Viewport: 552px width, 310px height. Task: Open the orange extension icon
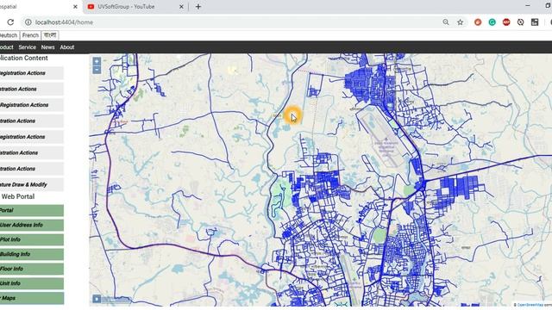point(478,22)
